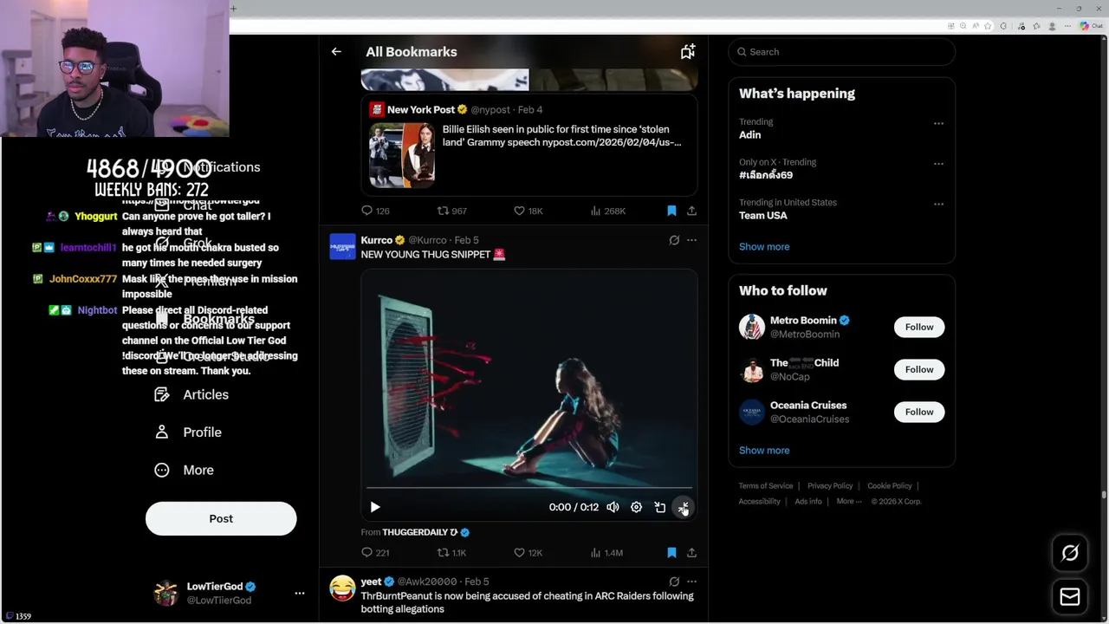Open Privacy Policy link
Image resolution: width=1109 pixels, height=624 pixels.
tap(830, 486)
